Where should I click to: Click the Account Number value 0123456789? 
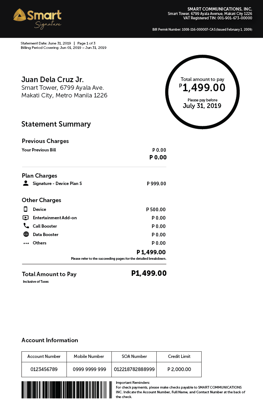point(44,369)
